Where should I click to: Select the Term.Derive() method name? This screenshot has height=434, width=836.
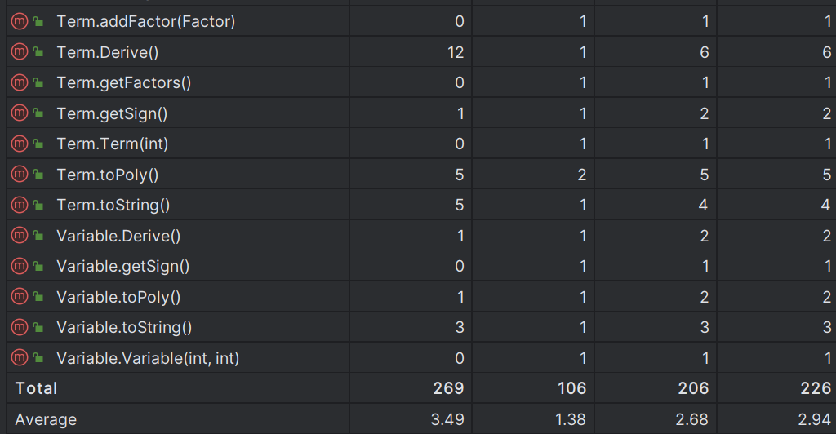coord(108,52)
